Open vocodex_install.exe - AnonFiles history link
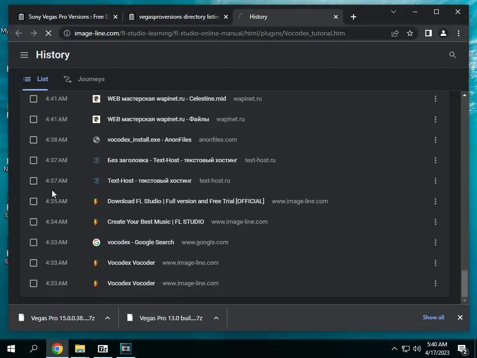The image size is (477, 358). (150, 140)
